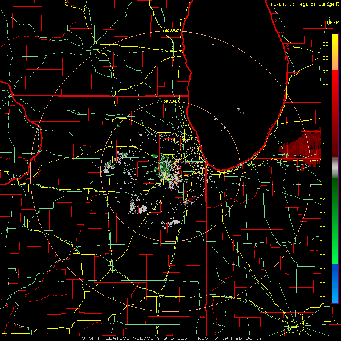Click the -60 value on velocity scale

[324, 255]
